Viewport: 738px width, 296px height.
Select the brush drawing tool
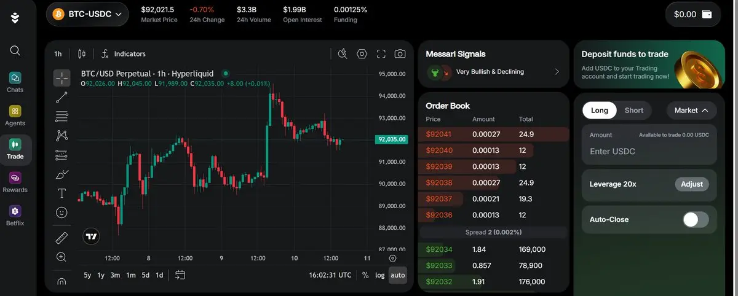pyautogui.click(x=61, y=174)
